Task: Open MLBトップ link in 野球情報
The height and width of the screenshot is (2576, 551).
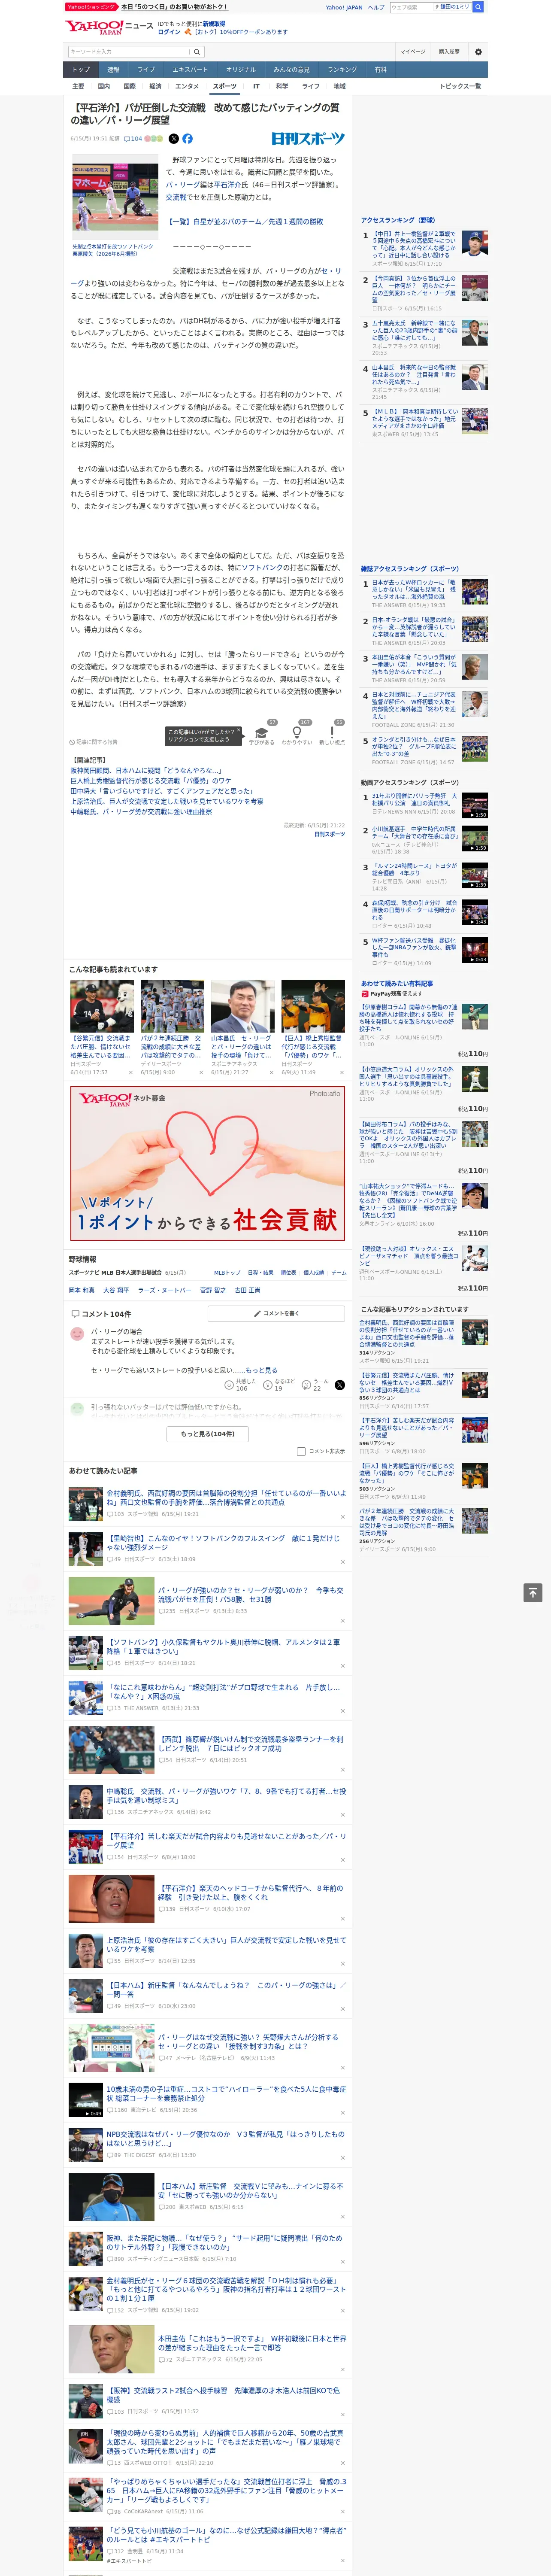Action: coord(227,1273)
